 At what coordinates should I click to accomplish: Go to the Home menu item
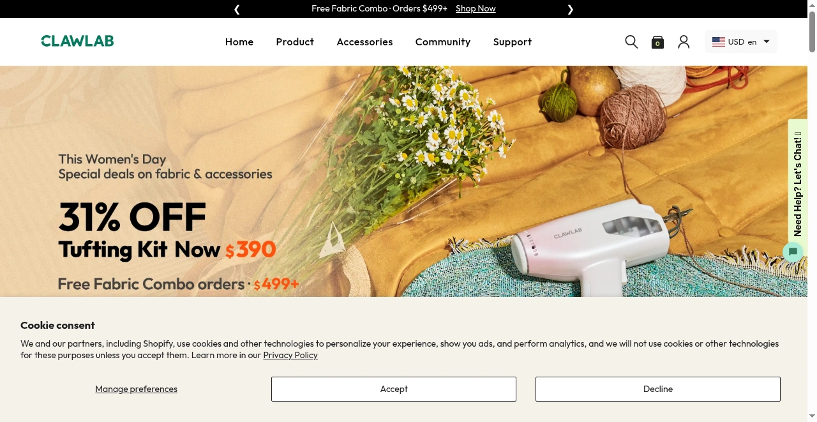pyautogui.click(x=239, y=42)
